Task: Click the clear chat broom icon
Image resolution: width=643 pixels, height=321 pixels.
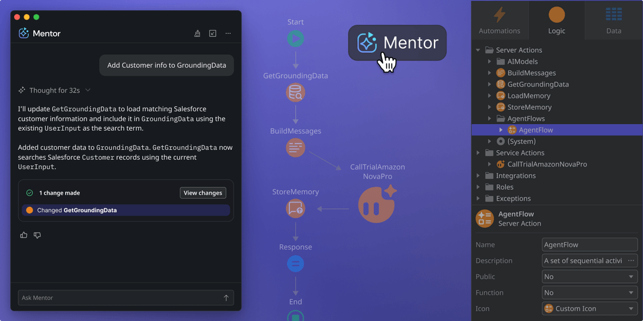Action: 197,33
